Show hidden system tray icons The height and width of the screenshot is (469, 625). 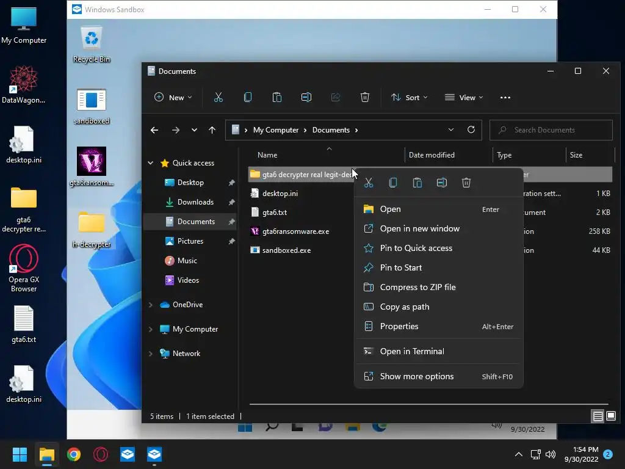(519, 454)
